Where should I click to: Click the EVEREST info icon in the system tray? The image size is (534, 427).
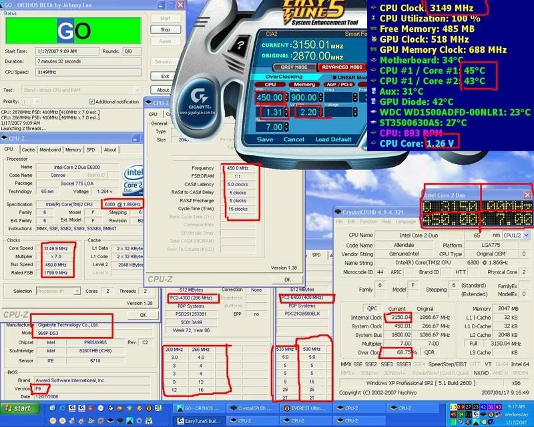pyautogui.click(x=491, y=414)
